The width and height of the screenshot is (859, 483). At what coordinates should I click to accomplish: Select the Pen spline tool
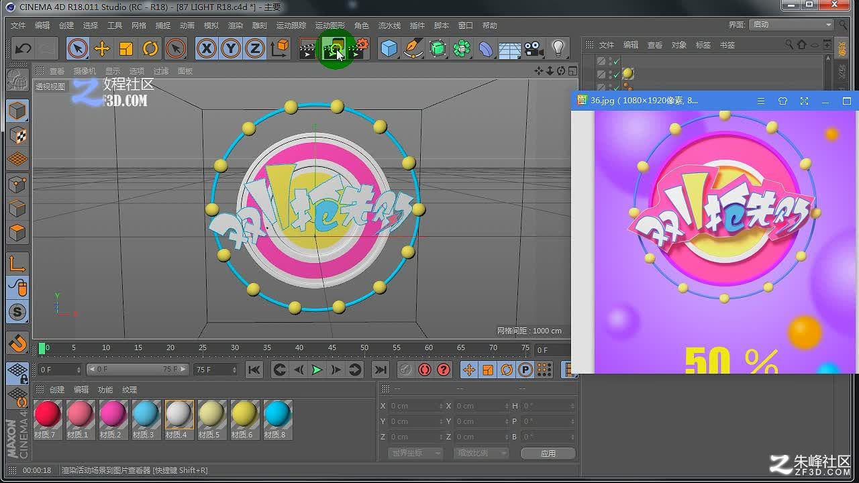[x=413, y=48]
